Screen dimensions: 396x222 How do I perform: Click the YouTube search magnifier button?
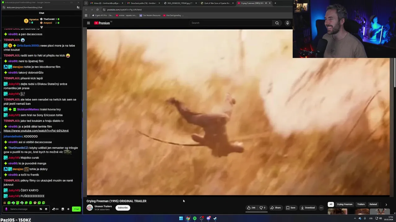(277, 23)
